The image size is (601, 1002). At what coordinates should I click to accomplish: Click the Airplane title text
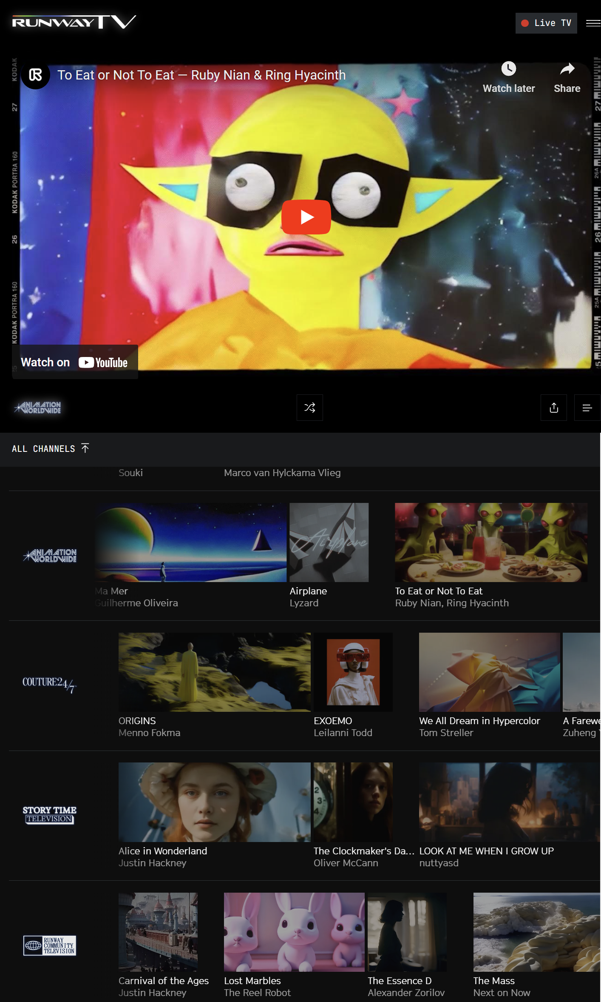pos(308,591)
